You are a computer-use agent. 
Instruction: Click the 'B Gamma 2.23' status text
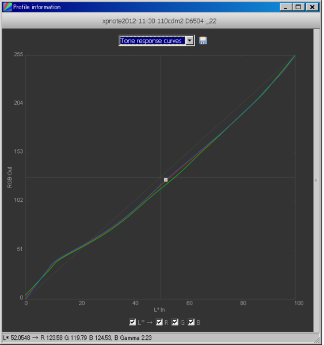pyautogui.click(x=134, y=339)
